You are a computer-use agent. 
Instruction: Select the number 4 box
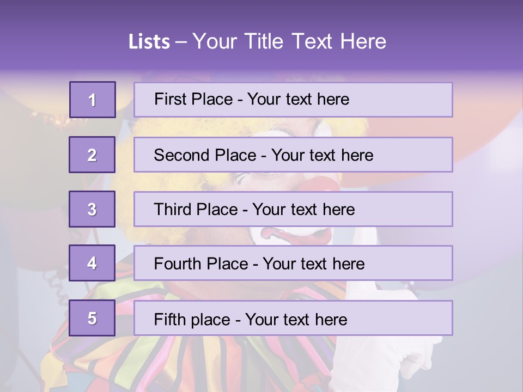click(x=92, y=263)
